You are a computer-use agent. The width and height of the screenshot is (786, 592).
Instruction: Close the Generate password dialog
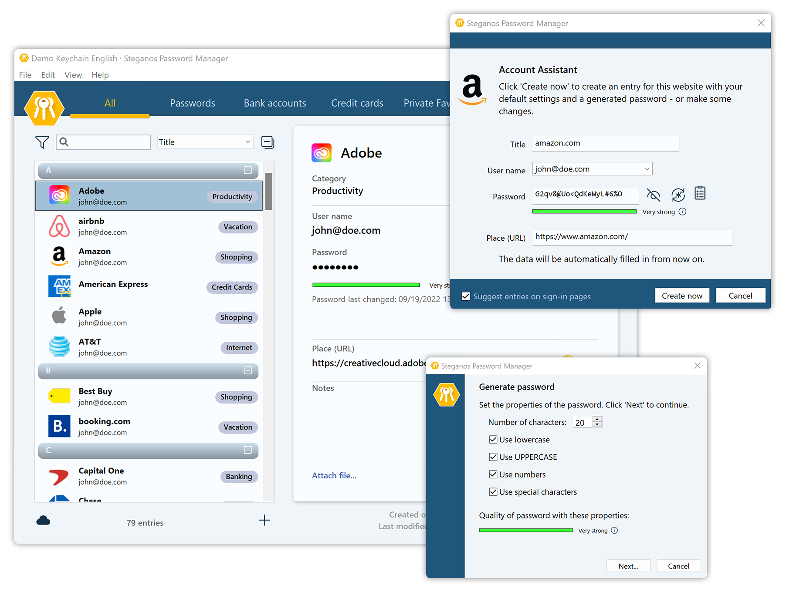(697, 366)
